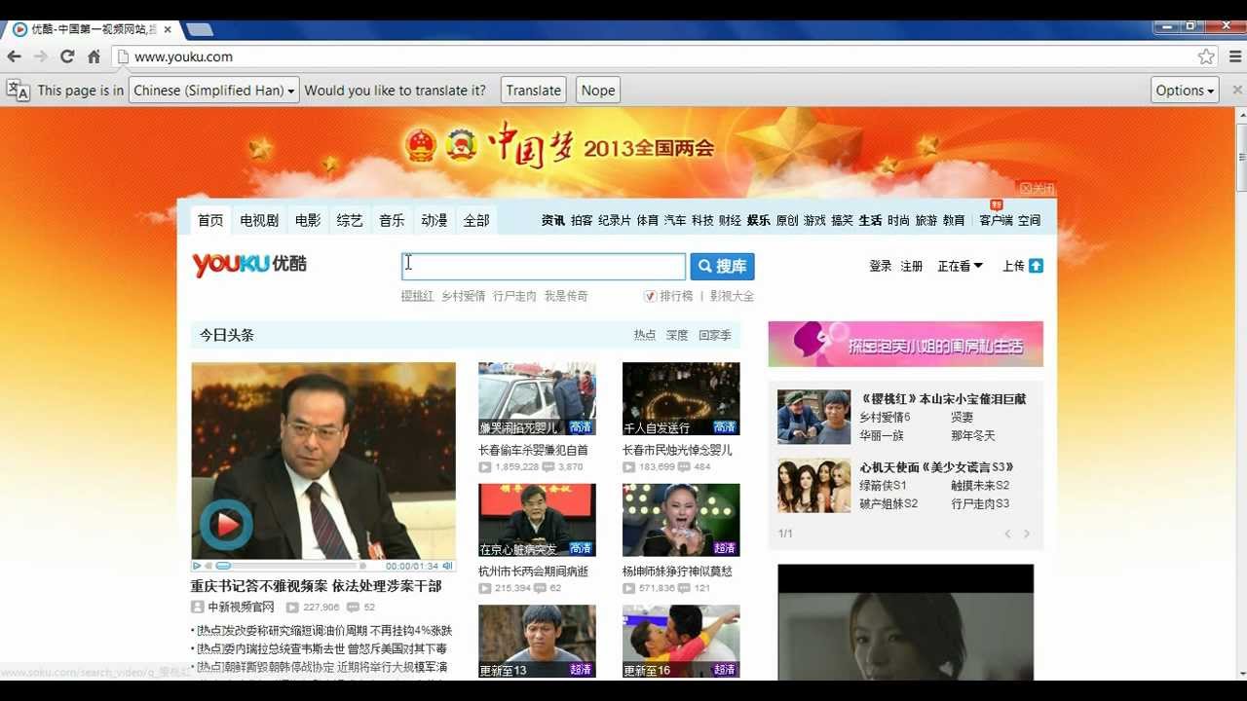1247x701 pixels.
Task: Click the browser address bar
Action: tap(666, 56)
